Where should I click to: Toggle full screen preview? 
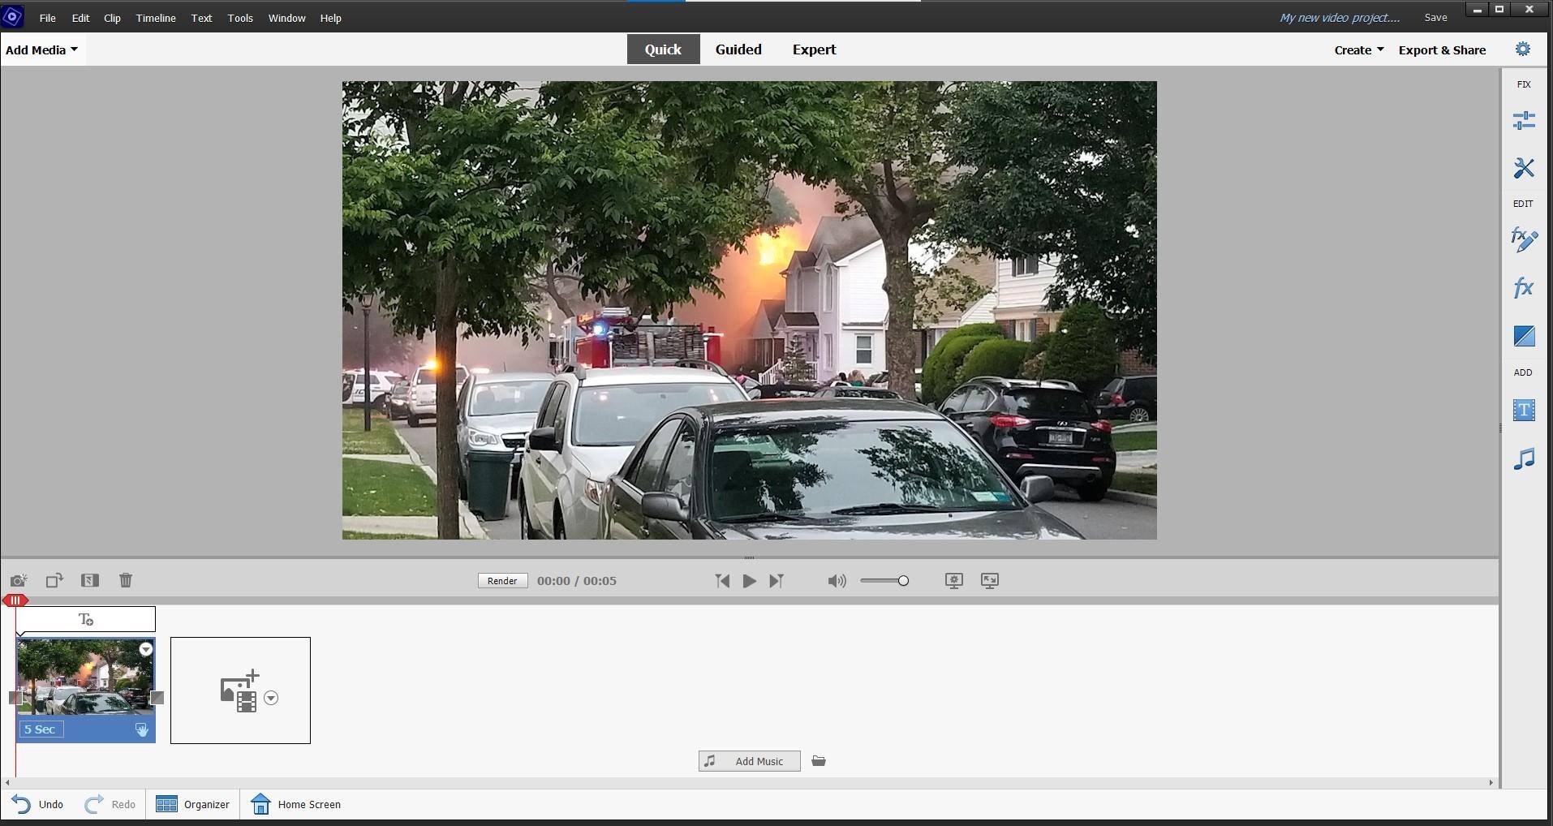989,580
